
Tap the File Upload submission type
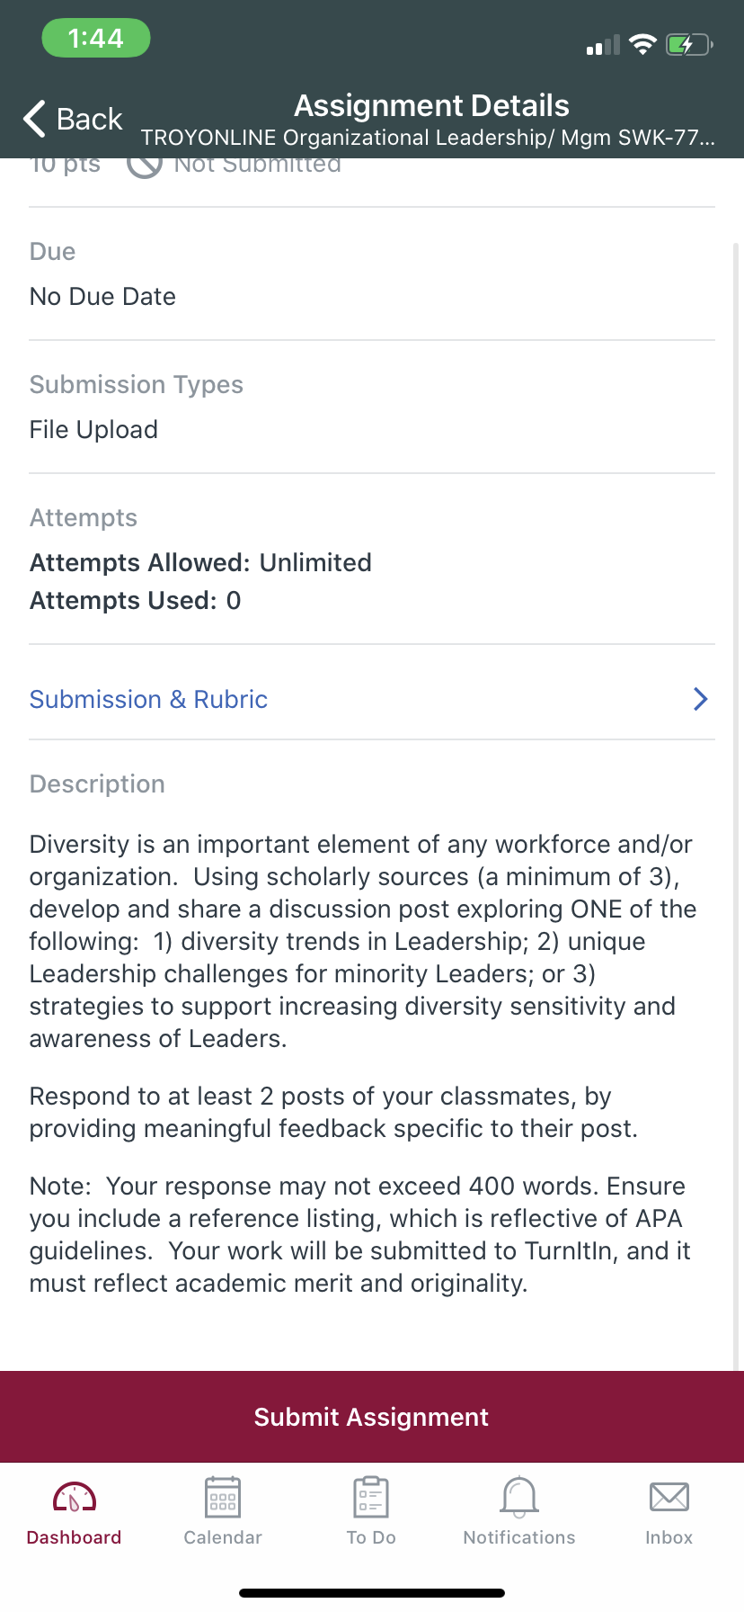tap(93, 429)
